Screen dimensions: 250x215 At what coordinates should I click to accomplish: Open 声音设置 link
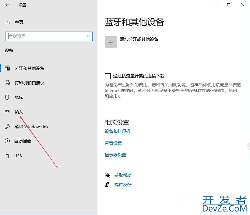tap(113, 143)
